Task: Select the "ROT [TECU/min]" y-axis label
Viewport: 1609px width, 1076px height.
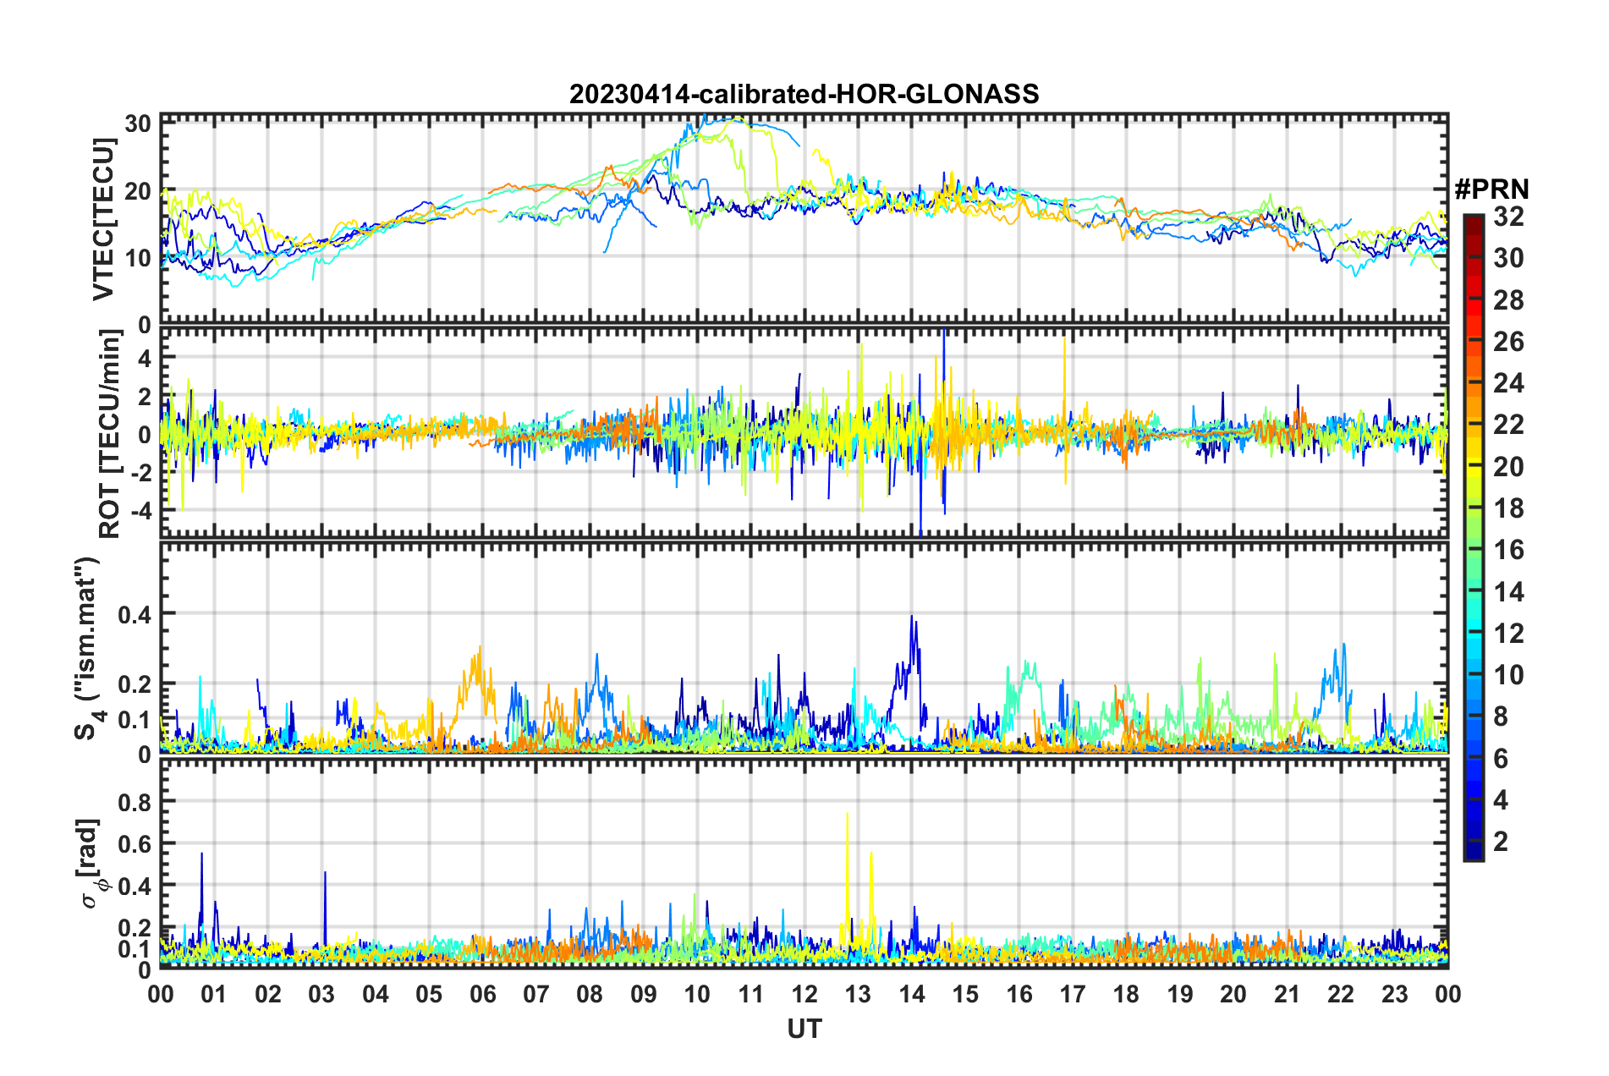Action: pyautogui.click(x=110, y=434)
